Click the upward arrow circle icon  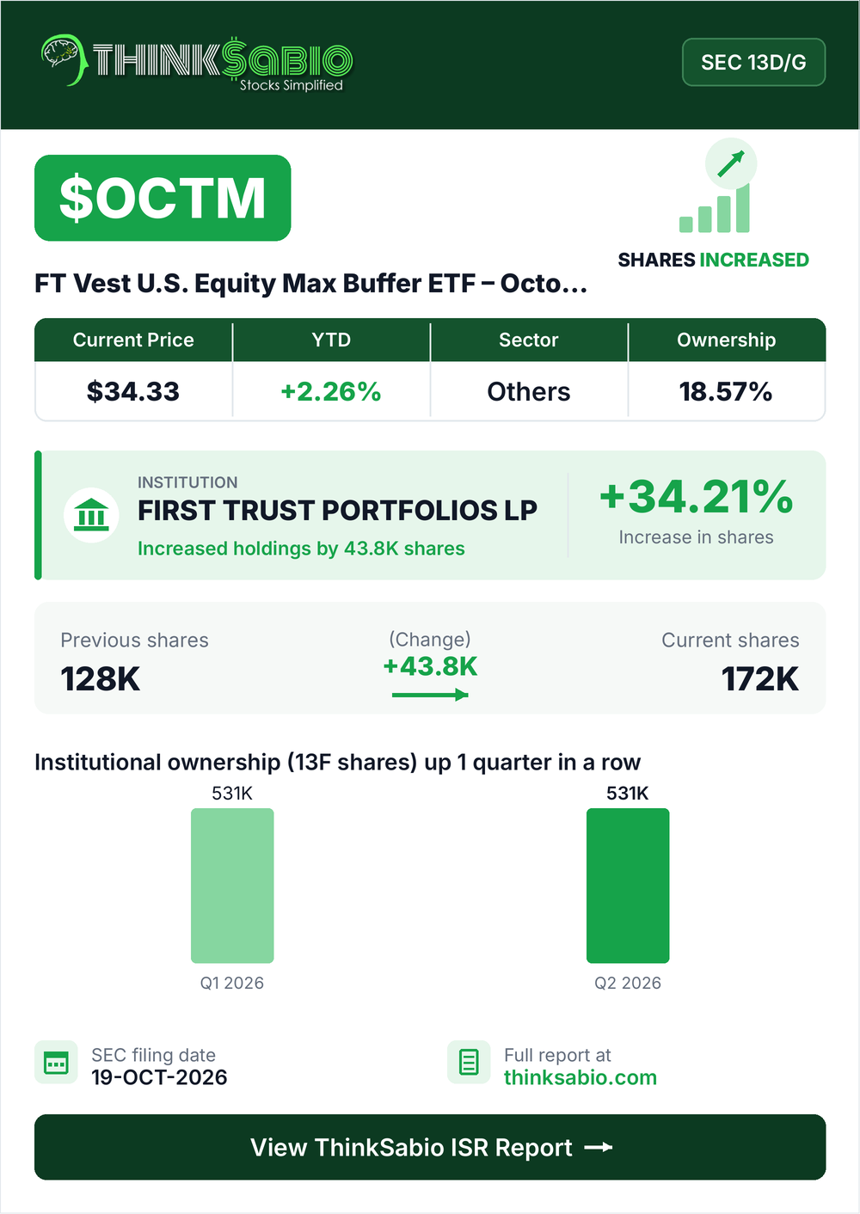coord(731,163)
